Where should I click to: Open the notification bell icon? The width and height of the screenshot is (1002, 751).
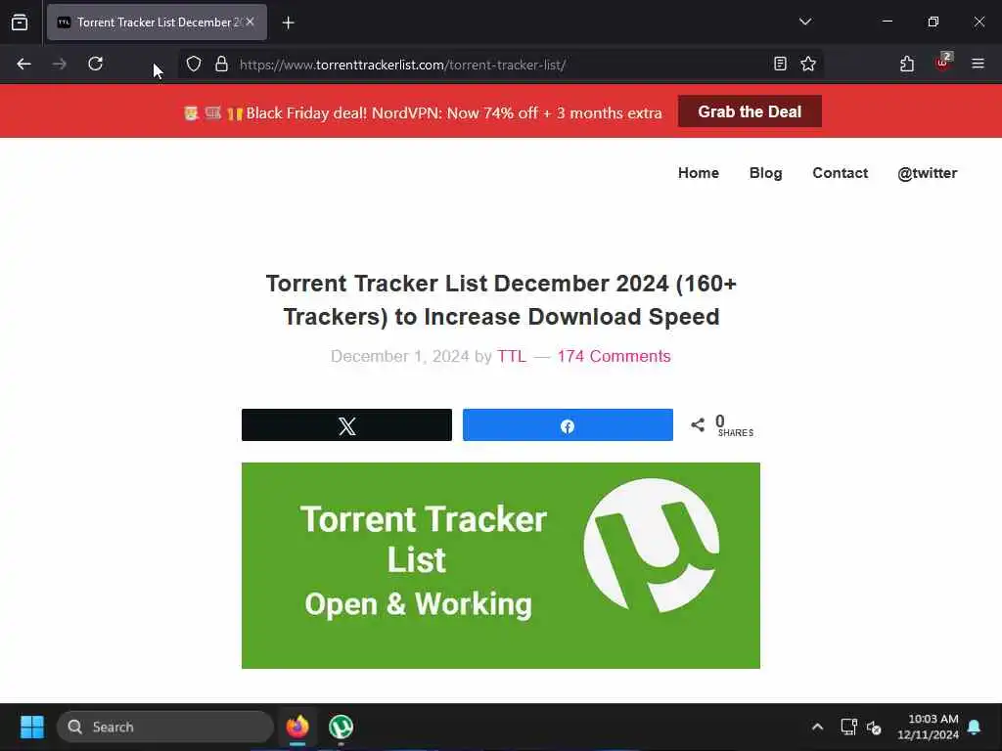(x=975, y=727)
